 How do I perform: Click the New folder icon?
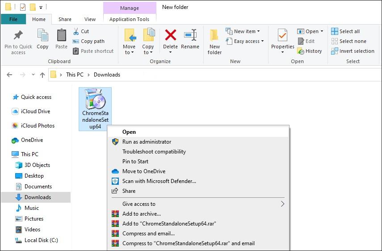214,35
